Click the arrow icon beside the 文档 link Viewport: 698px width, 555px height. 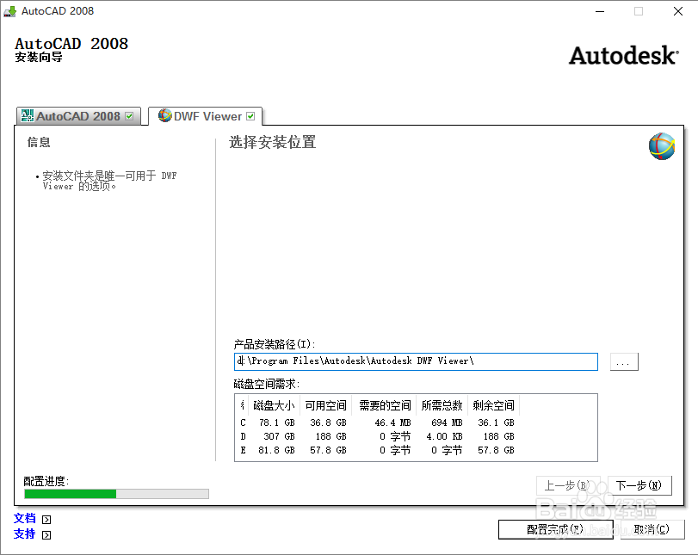[x=45, y=519]
